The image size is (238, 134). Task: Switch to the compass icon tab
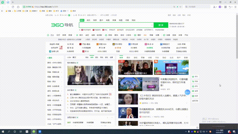tap(8, 2)
